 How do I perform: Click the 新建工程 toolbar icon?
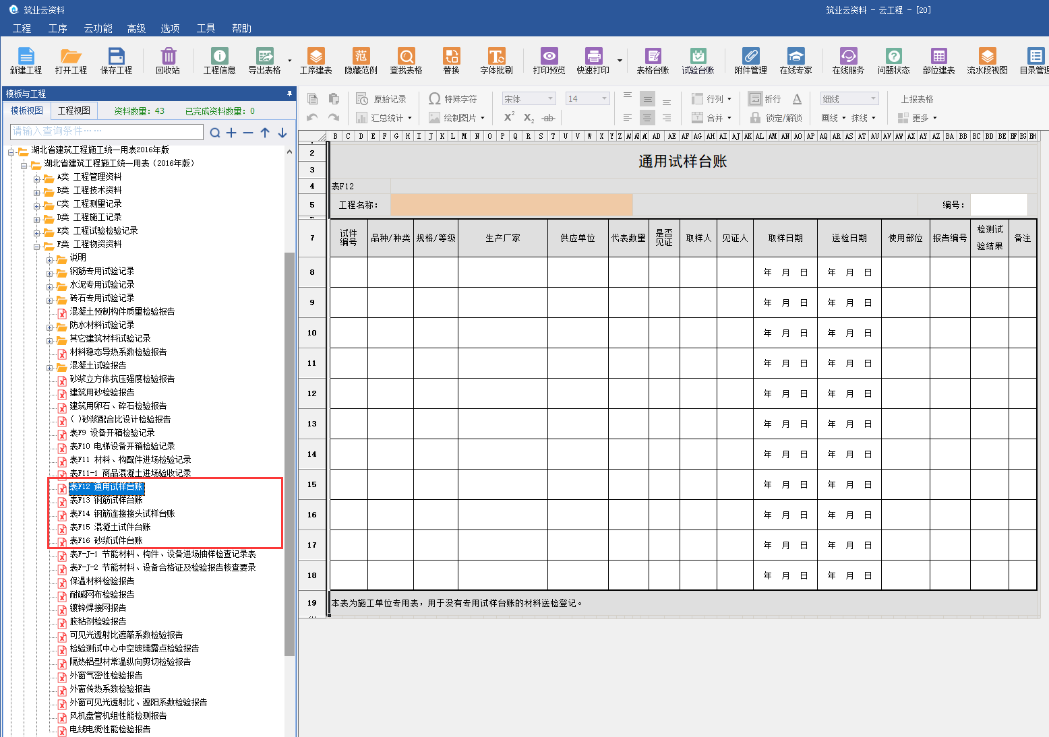pos(26,60)
